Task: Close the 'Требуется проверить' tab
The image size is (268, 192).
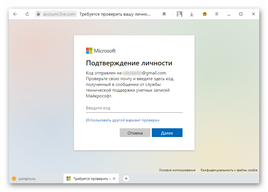Action: pyautogui.click(x=114, y=179)
